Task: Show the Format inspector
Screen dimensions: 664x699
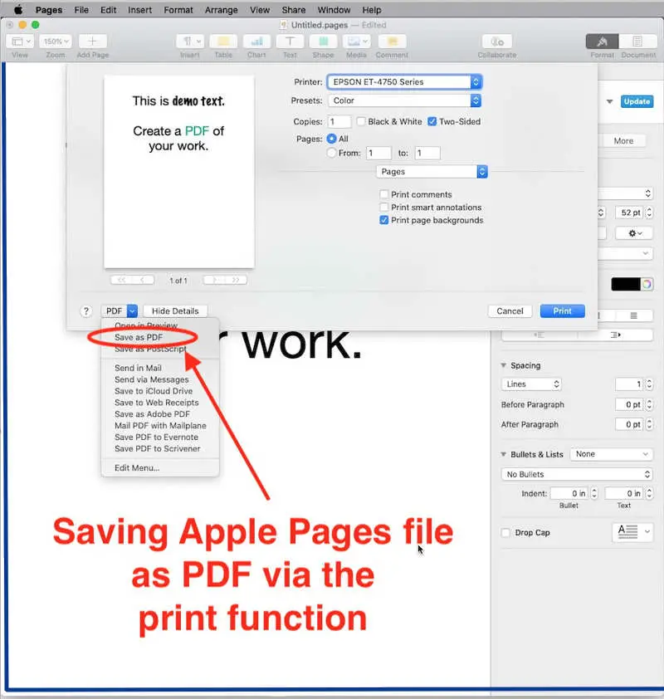Action: 602,42
